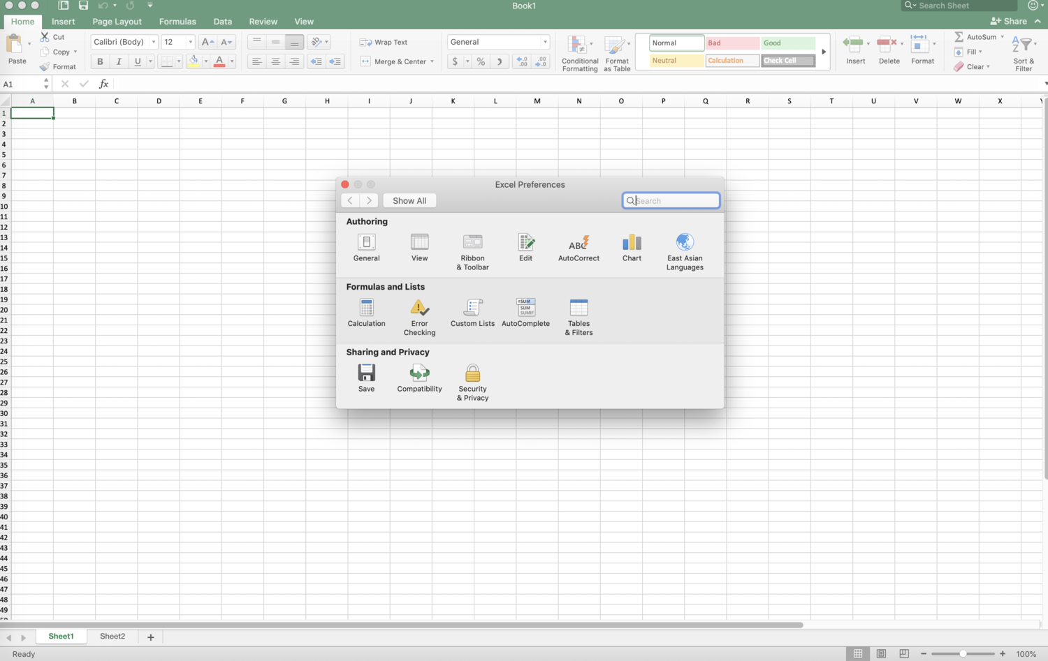
Task: Adjust the zoom slider in status bar
Action: 963,654
